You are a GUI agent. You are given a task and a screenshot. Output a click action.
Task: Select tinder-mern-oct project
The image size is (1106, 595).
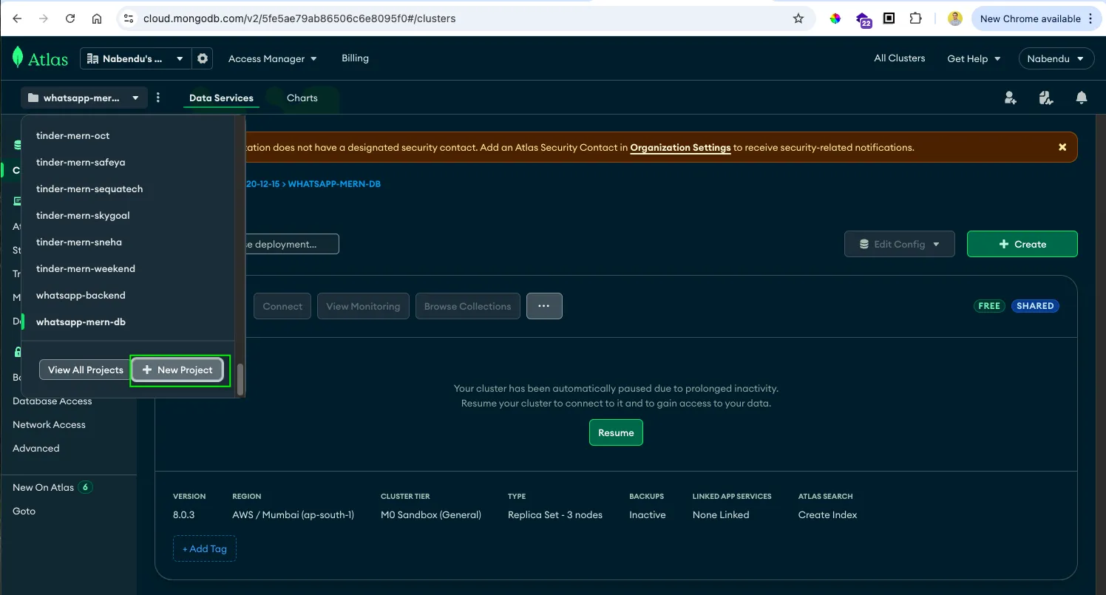point(129,136)
